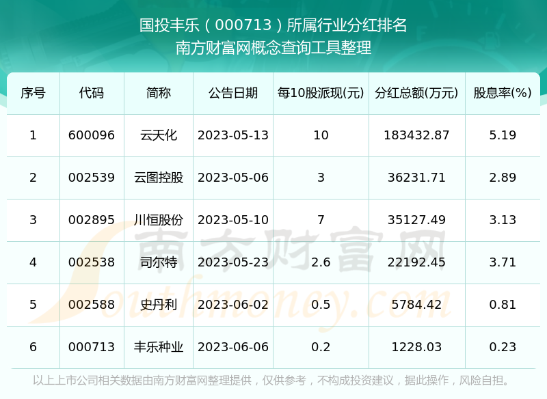Click date 2023-05-06
Screen dimensions: 547x399
click(x=233, y=178)
